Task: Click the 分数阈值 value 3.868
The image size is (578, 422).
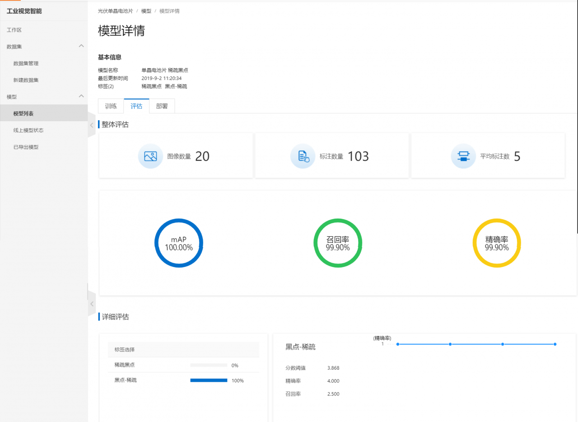Action: point(333,368)
